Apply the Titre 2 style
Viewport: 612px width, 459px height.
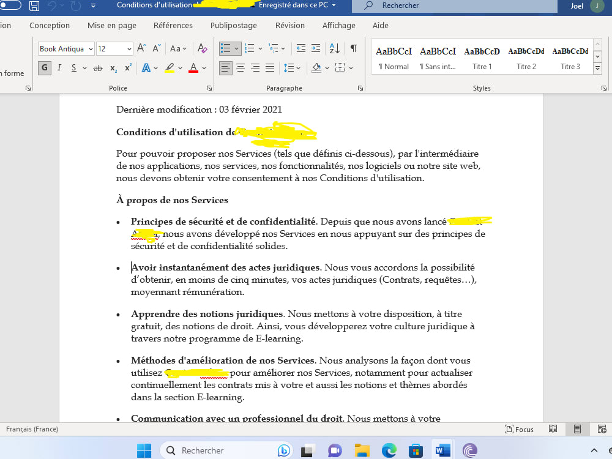click(x=526, y=58)
